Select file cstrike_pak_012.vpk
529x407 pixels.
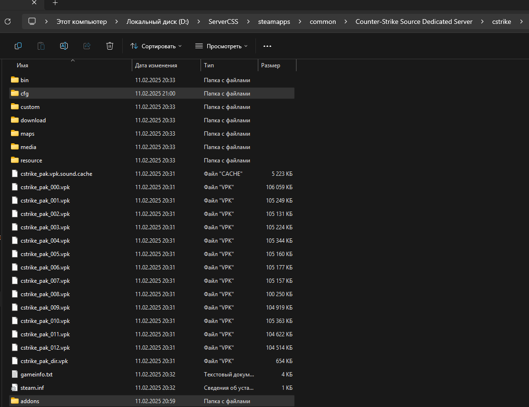pos(45,348)
